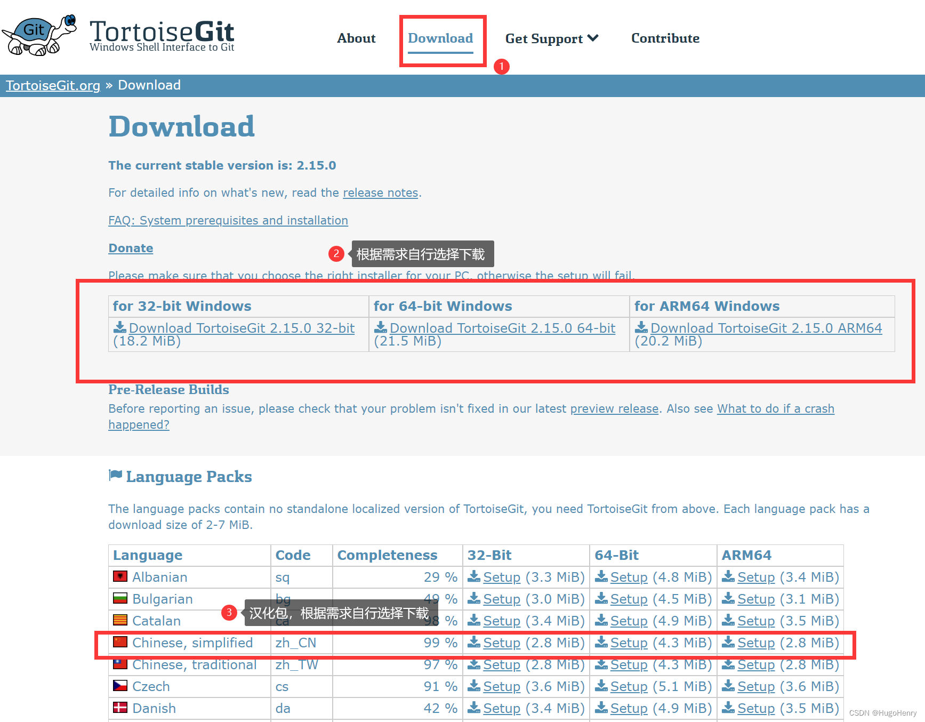Viewport: 925px width, 722px height.
Task: Go to TortoiseGit.org breadcrumb link
Action: (x=53, y=85)
